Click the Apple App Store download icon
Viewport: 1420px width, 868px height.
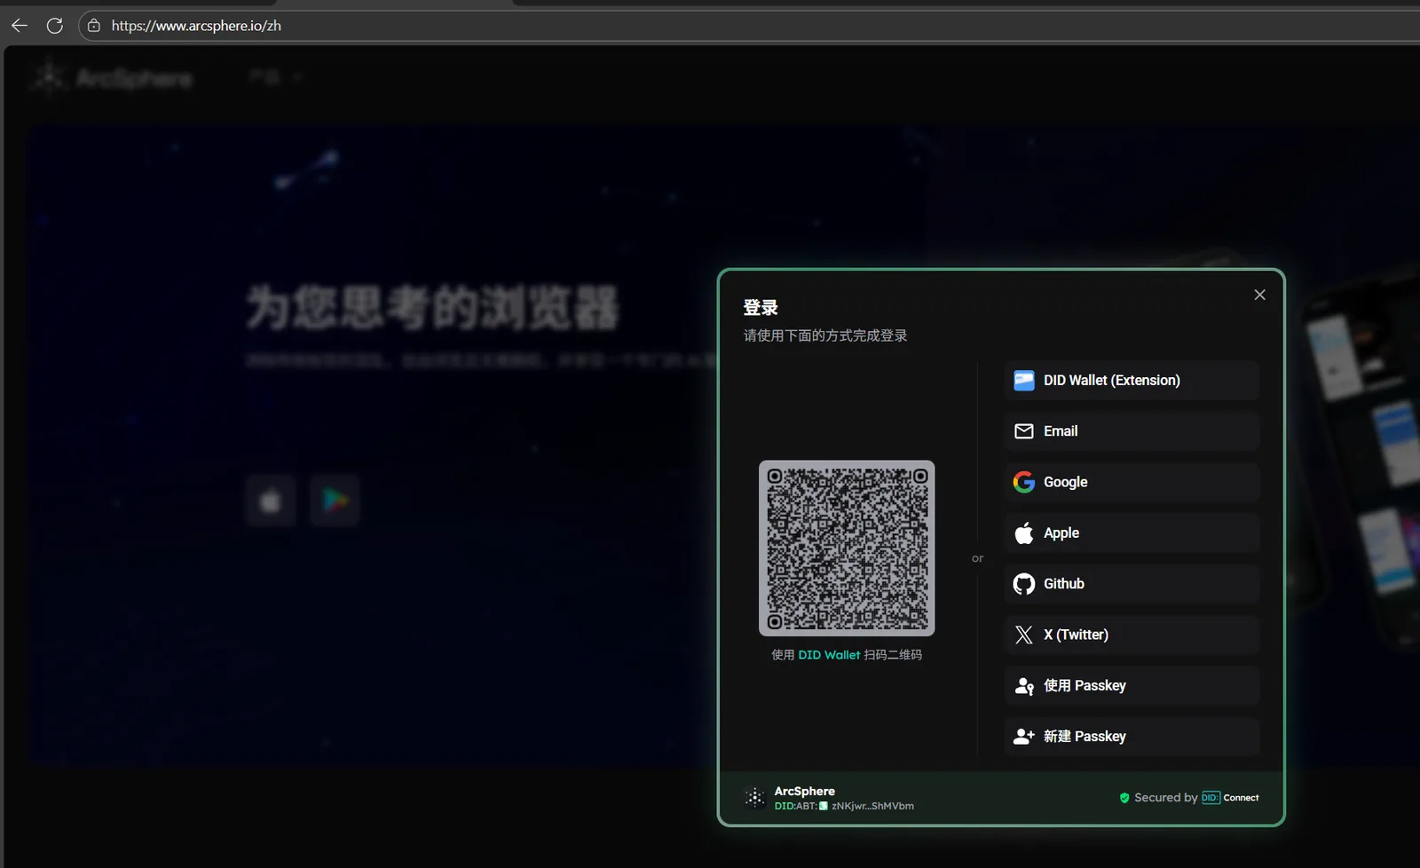pos(271,501)
